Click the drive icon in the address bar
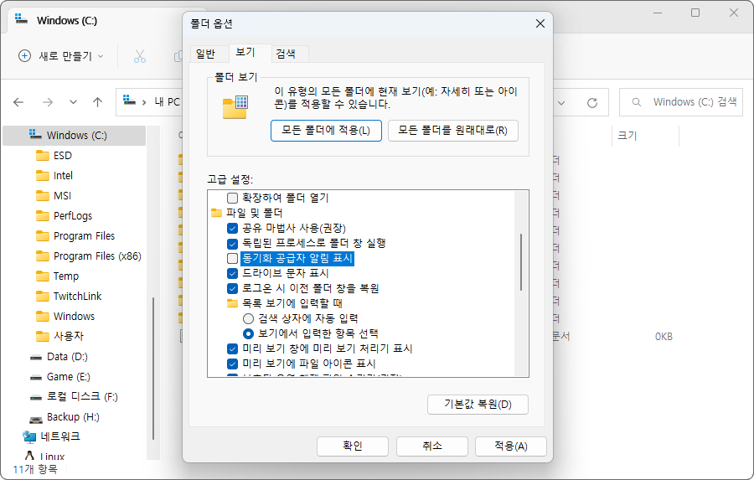This screenshot has height=480, width=754. [129, 100]
